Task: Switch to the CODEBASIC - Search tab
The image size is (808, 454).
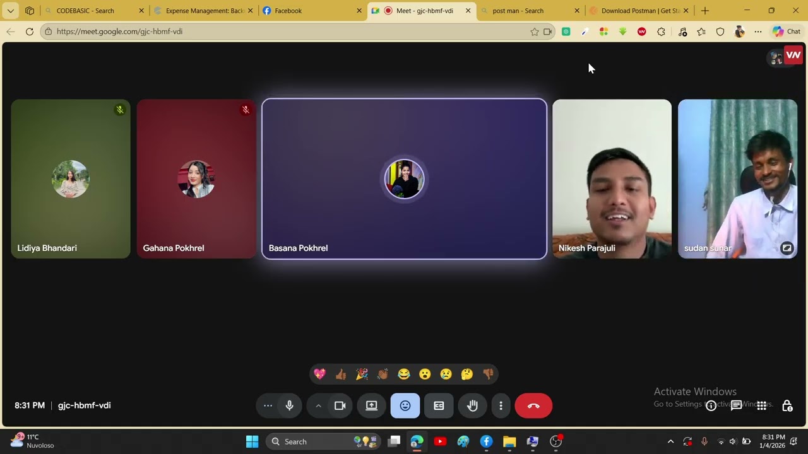Action: tap(93, 11)
